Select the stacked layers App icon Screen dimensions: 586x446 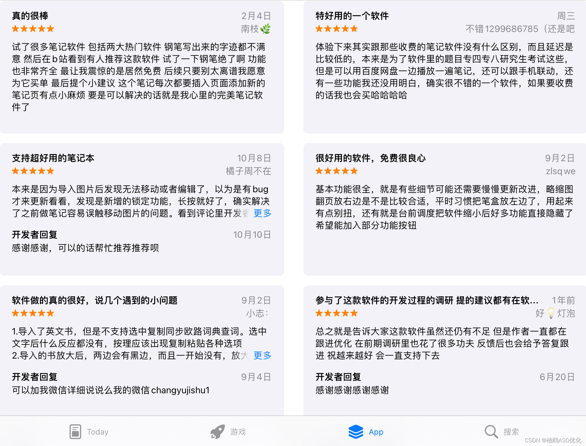coord(356,432)
